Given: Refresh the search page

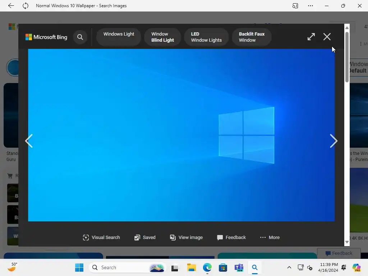Looking at the screenshot, I should (x=26, y=6).
